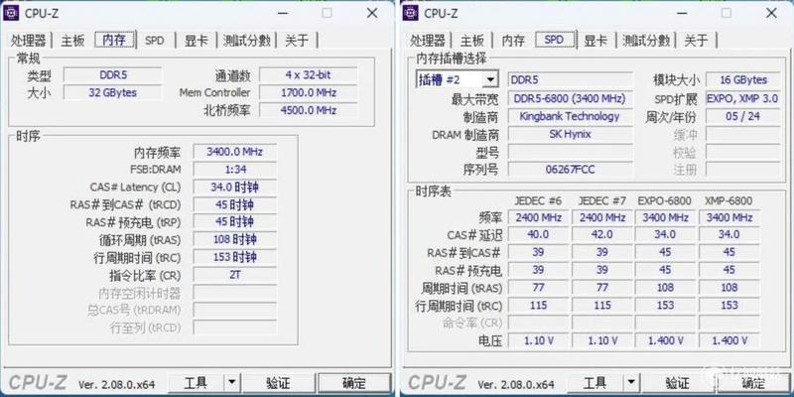The width and height of the screenshot is (794, 397).
Task: Click XMP-6800 column header
Action: coord(728,201)
